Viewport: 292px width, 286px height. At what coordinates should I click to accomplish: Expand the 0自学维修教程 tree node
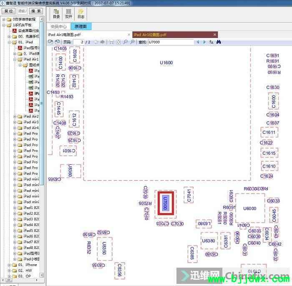4,19
